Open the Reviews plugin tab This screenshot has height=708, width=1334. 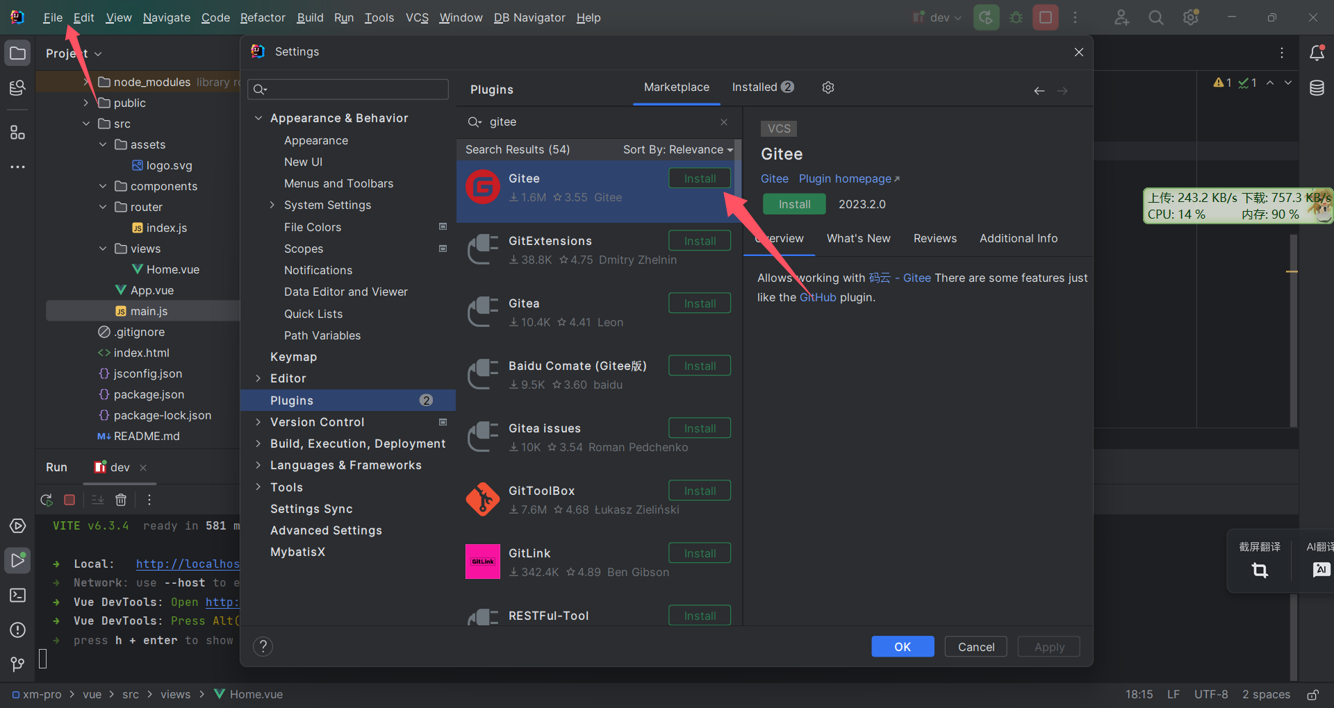point(935,239)
